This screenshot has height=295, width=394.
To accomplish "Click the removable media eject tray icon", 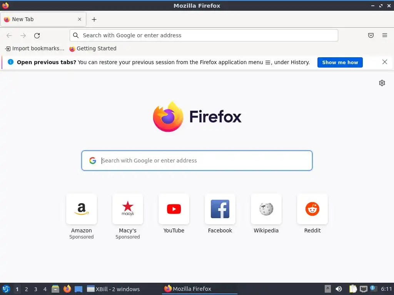I will click(328, 289).
